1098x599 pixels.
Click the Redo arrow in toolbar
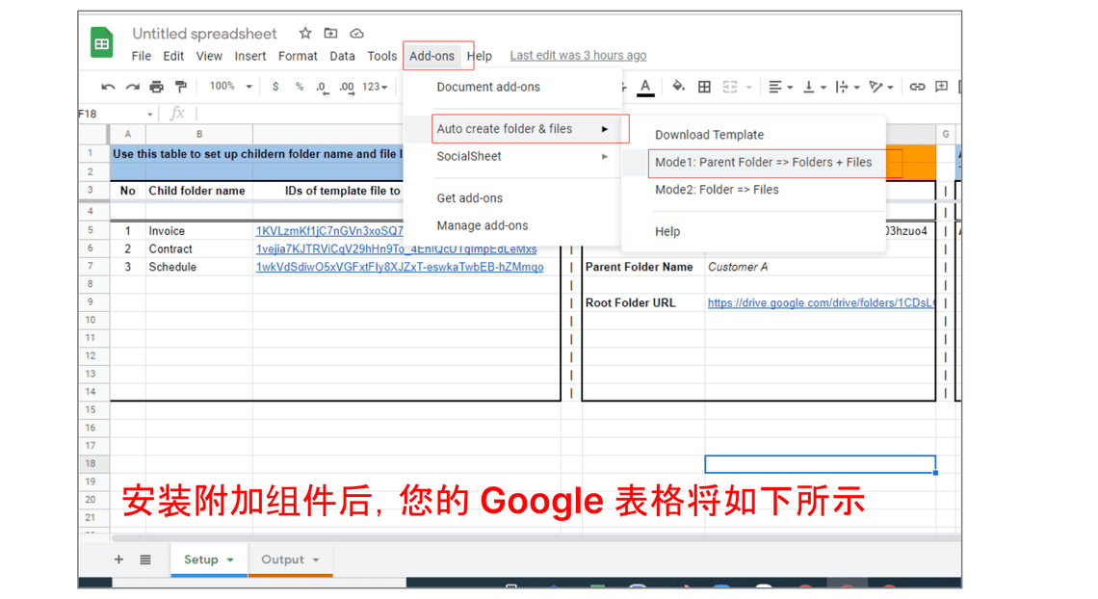(132, 87)
